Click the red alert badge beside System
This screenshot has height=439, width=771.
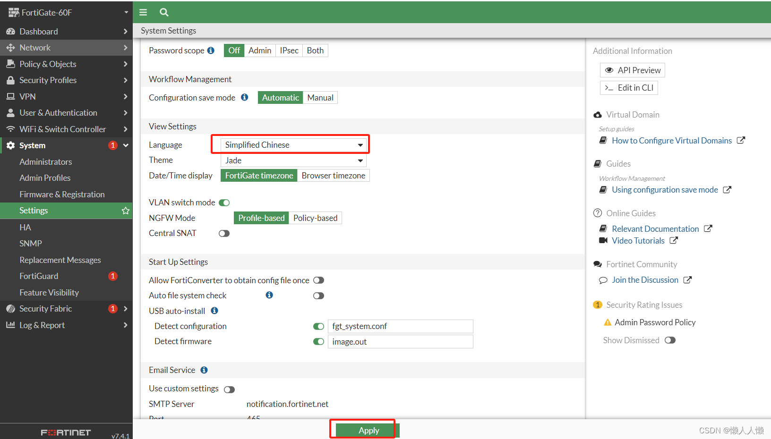113,145
